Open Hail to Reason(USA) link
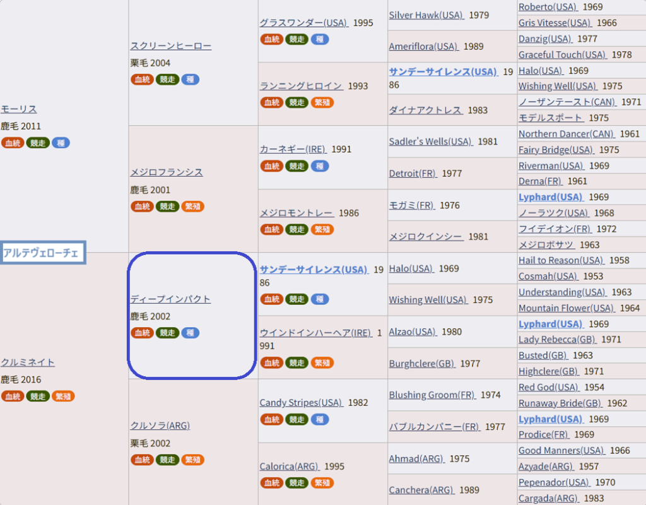 [561, 261]
